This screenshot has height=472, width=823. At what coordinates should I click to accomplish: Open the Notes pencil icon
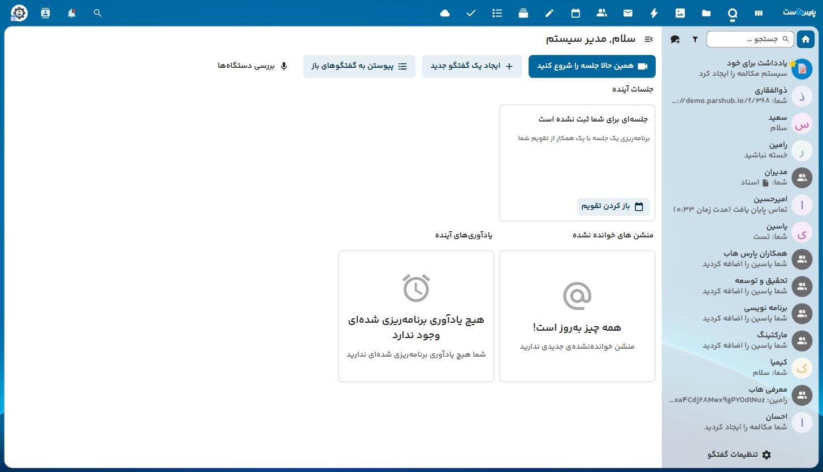[x=549, y=13]
